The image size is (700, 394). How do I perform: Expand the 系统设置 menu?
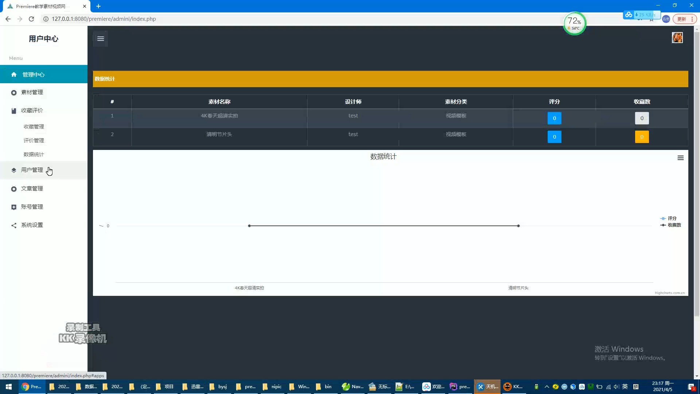[x=44, y=225]
